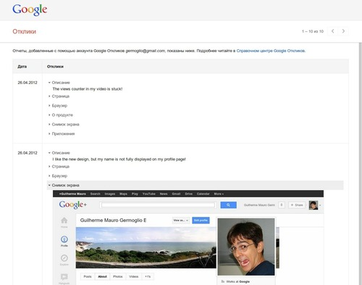The height and width of the screenshot is (285, 362).
Task: Go to previous page of reports
Action: tap(332, 31)
